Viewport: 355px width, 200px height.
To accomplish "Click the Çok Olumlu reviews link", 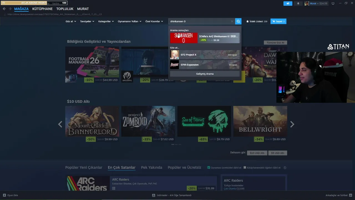I will 230,189.
